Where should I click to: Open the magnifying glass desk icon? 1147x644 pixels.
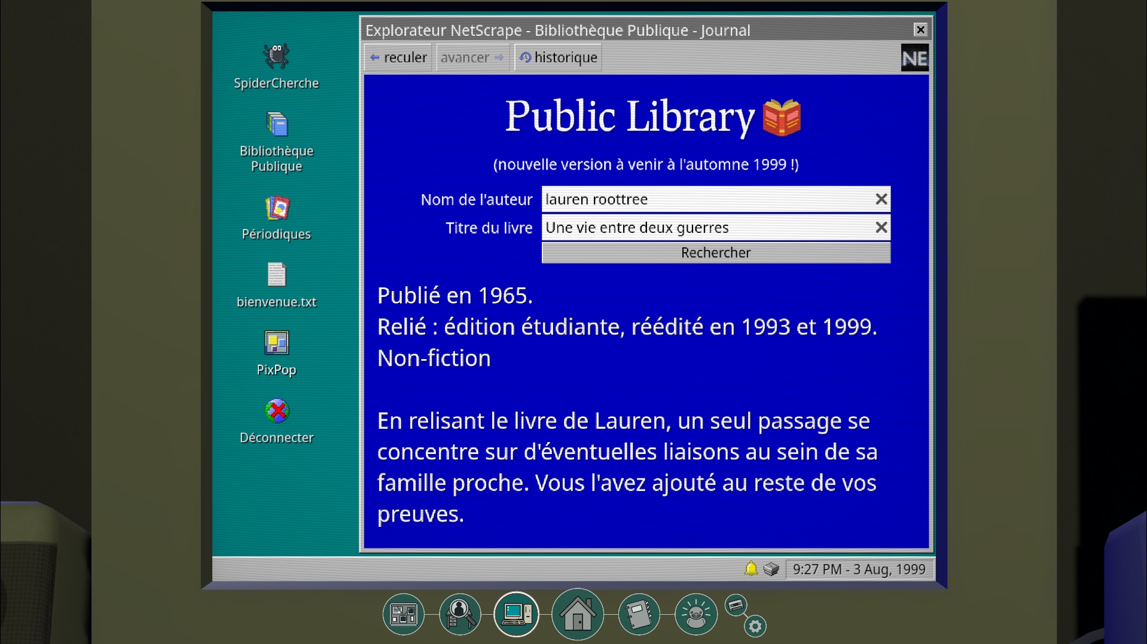point(459,614)
